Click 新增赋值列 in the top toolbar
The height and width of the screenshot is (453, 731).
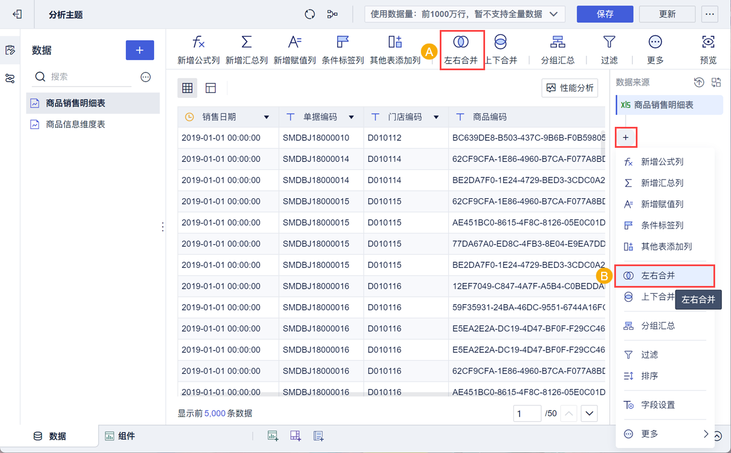[295, 50]
